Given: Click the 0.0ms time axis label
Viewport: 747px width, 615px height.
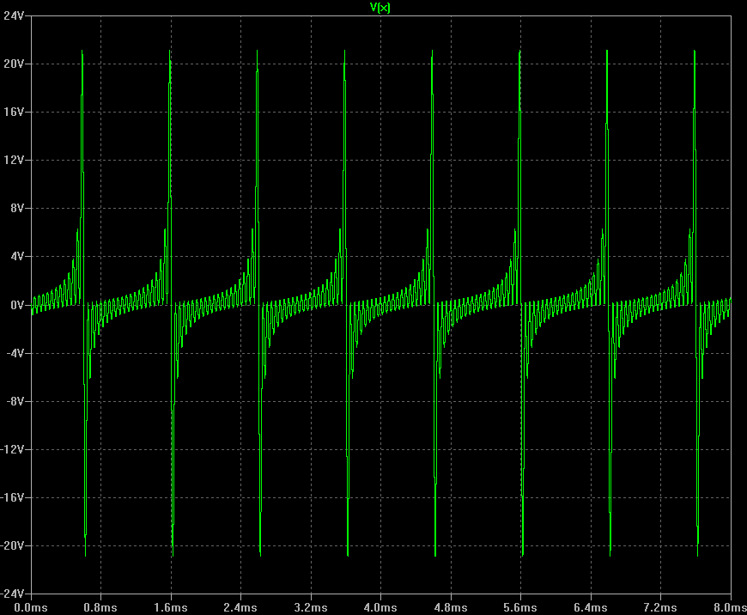Looking at the screenshot, I should point(31,608).
